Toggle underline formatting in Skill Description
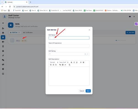The width and height of the screenshot is (138, 109). pyautogui.click(x=77, y=62)
